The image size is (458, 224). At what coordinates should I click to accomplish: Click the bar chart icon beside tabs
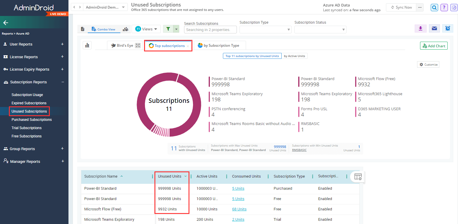[87, 45]
